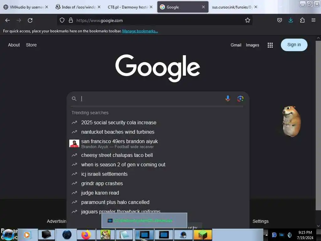
Task: Click the address bar URL
Action: (x=99, y=20)
